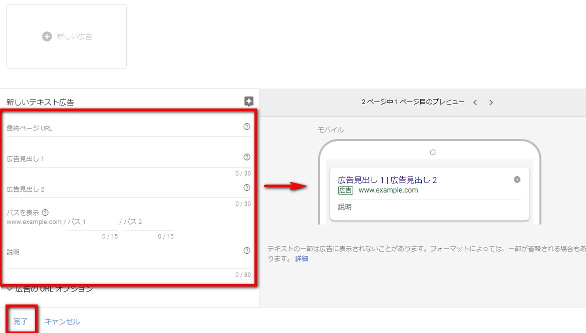Click the パス 2 path input
Screen dimensions: 586x333
(149, 222)
